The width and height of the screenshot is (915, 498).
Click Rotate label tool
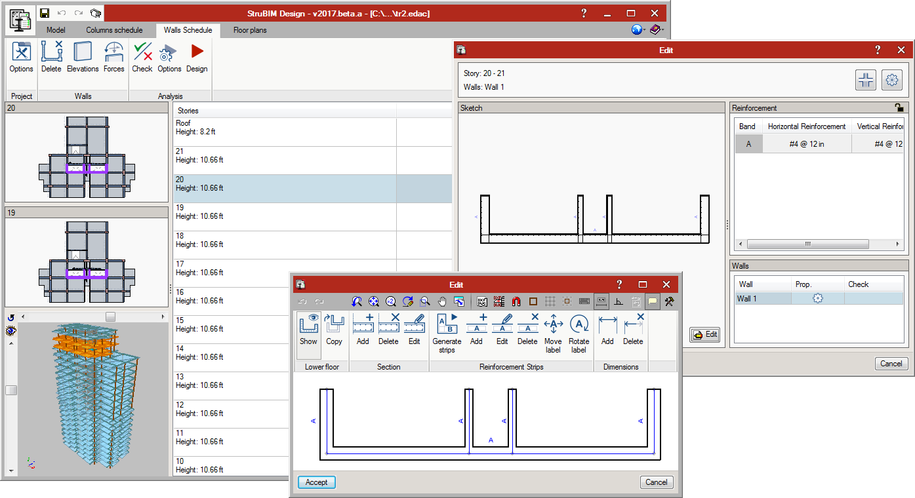click(579, 334)
